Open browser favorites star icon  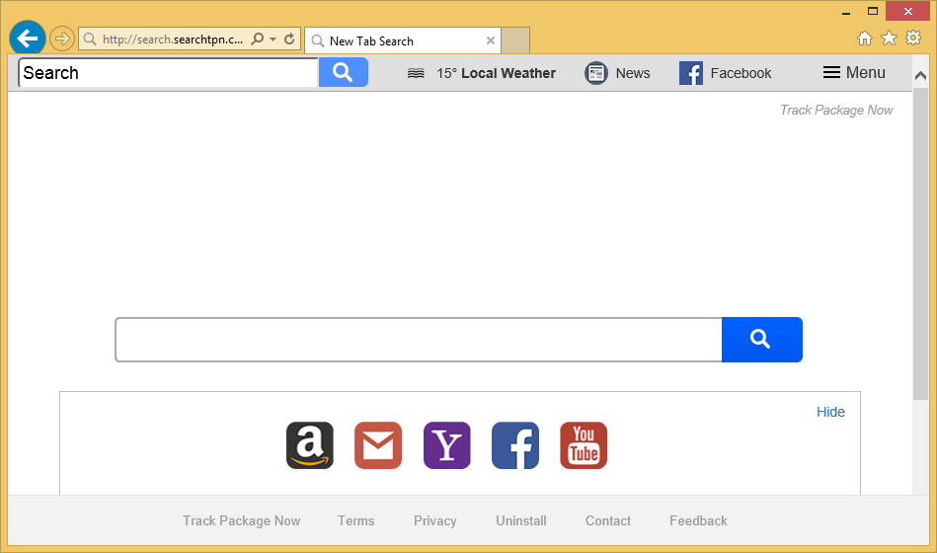889,39
